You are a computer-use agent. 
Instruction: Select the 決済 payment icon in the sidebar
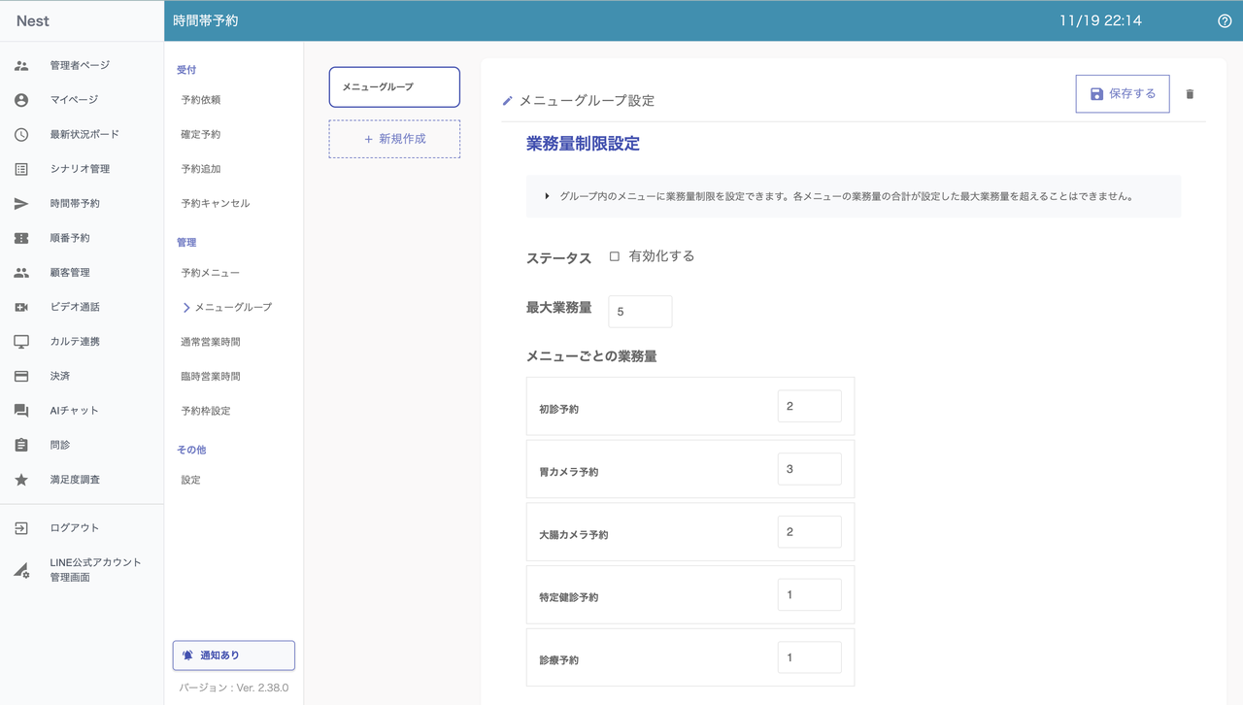point(21,375)
